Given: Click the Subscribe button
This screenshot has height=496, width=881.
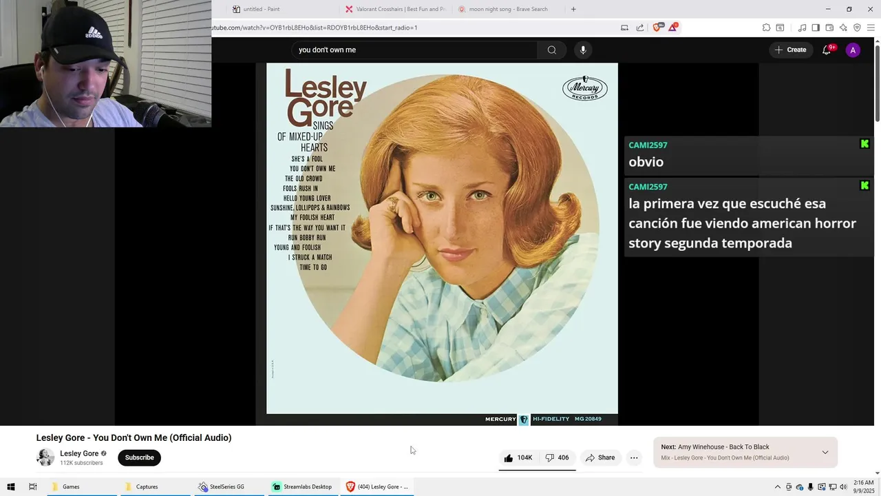Looking at the screenshot, I should pyautogui.click(x=139, y=457).
